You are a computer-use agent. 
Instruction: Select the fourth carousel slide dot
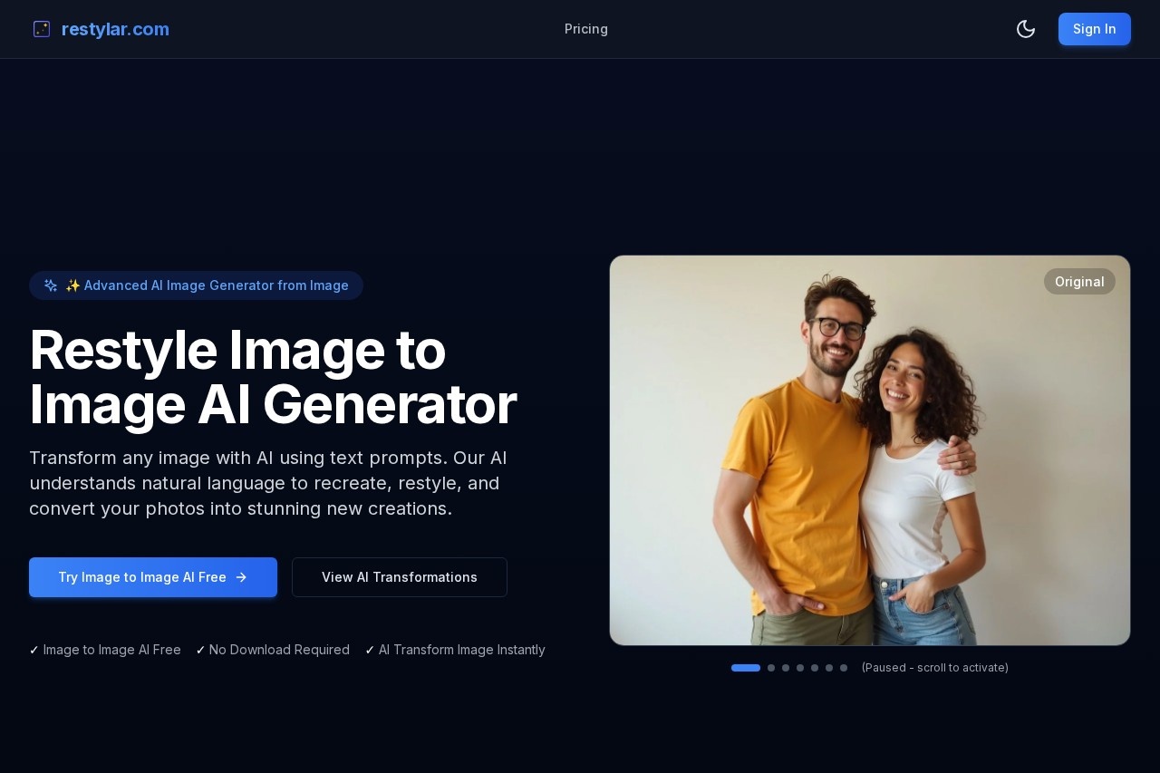click(800, 668)
